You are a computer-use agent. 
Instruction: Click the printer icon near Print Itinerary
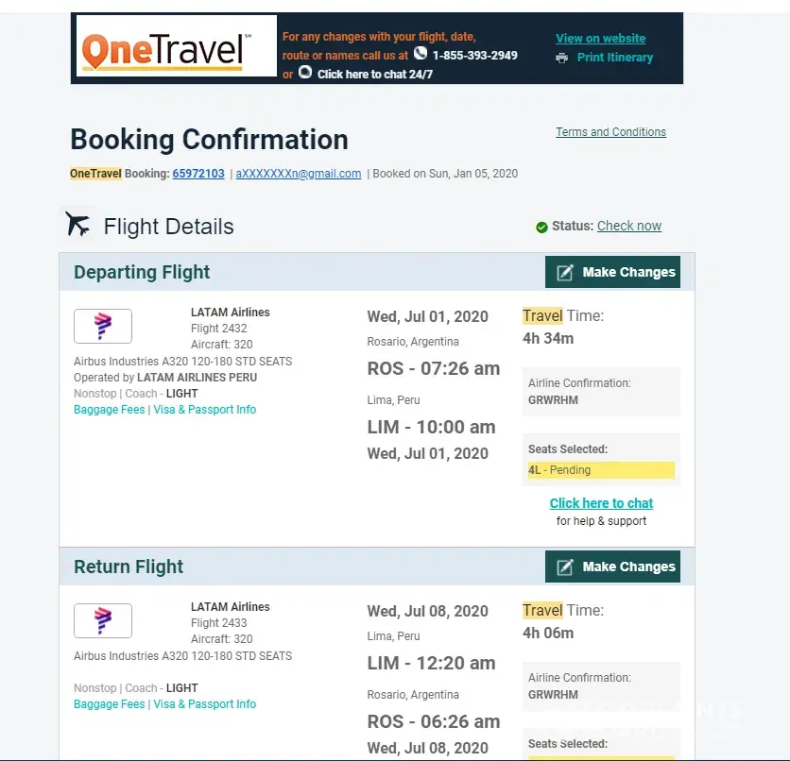pos(562,58)
